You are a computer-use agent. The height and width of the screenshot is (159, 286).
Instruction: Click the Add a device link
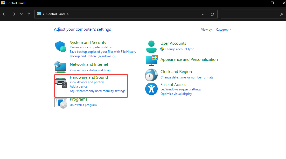(x=78, y=87)
